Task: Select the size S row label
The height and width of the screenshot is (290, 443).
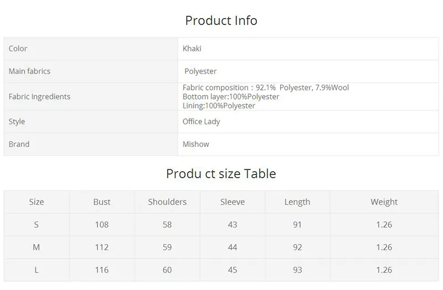Action: pos(37,225)
